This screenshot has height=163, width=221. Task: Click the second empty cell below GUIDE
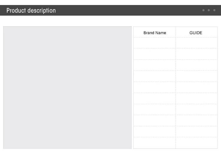click(196, 54)
